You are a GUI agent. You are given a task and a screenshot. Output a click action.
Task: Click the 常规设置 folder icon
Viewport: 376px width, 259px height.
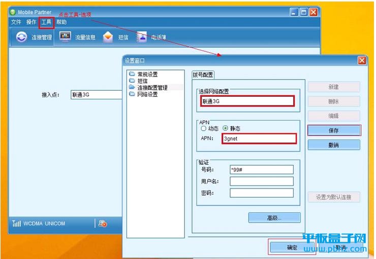coord(132,73)
